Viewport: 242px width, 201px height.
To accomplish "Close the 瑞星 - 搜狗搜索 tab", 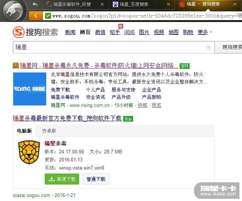I will pyautogui.click(x=235, y=4).
